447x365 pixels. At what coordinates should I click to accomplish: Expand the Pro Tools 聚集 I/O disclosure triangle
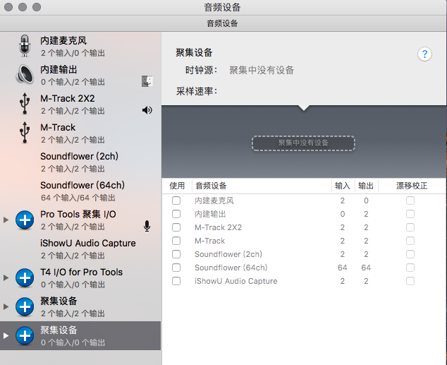(x=6, y=220)
